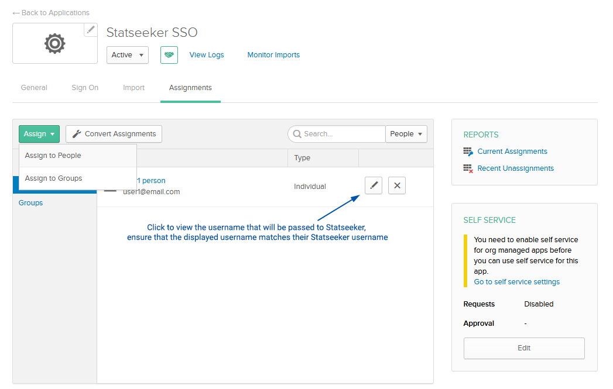Click the user1@email.com text
The height and width of the screenshot is (389, 613).
(x=151, y=192)
